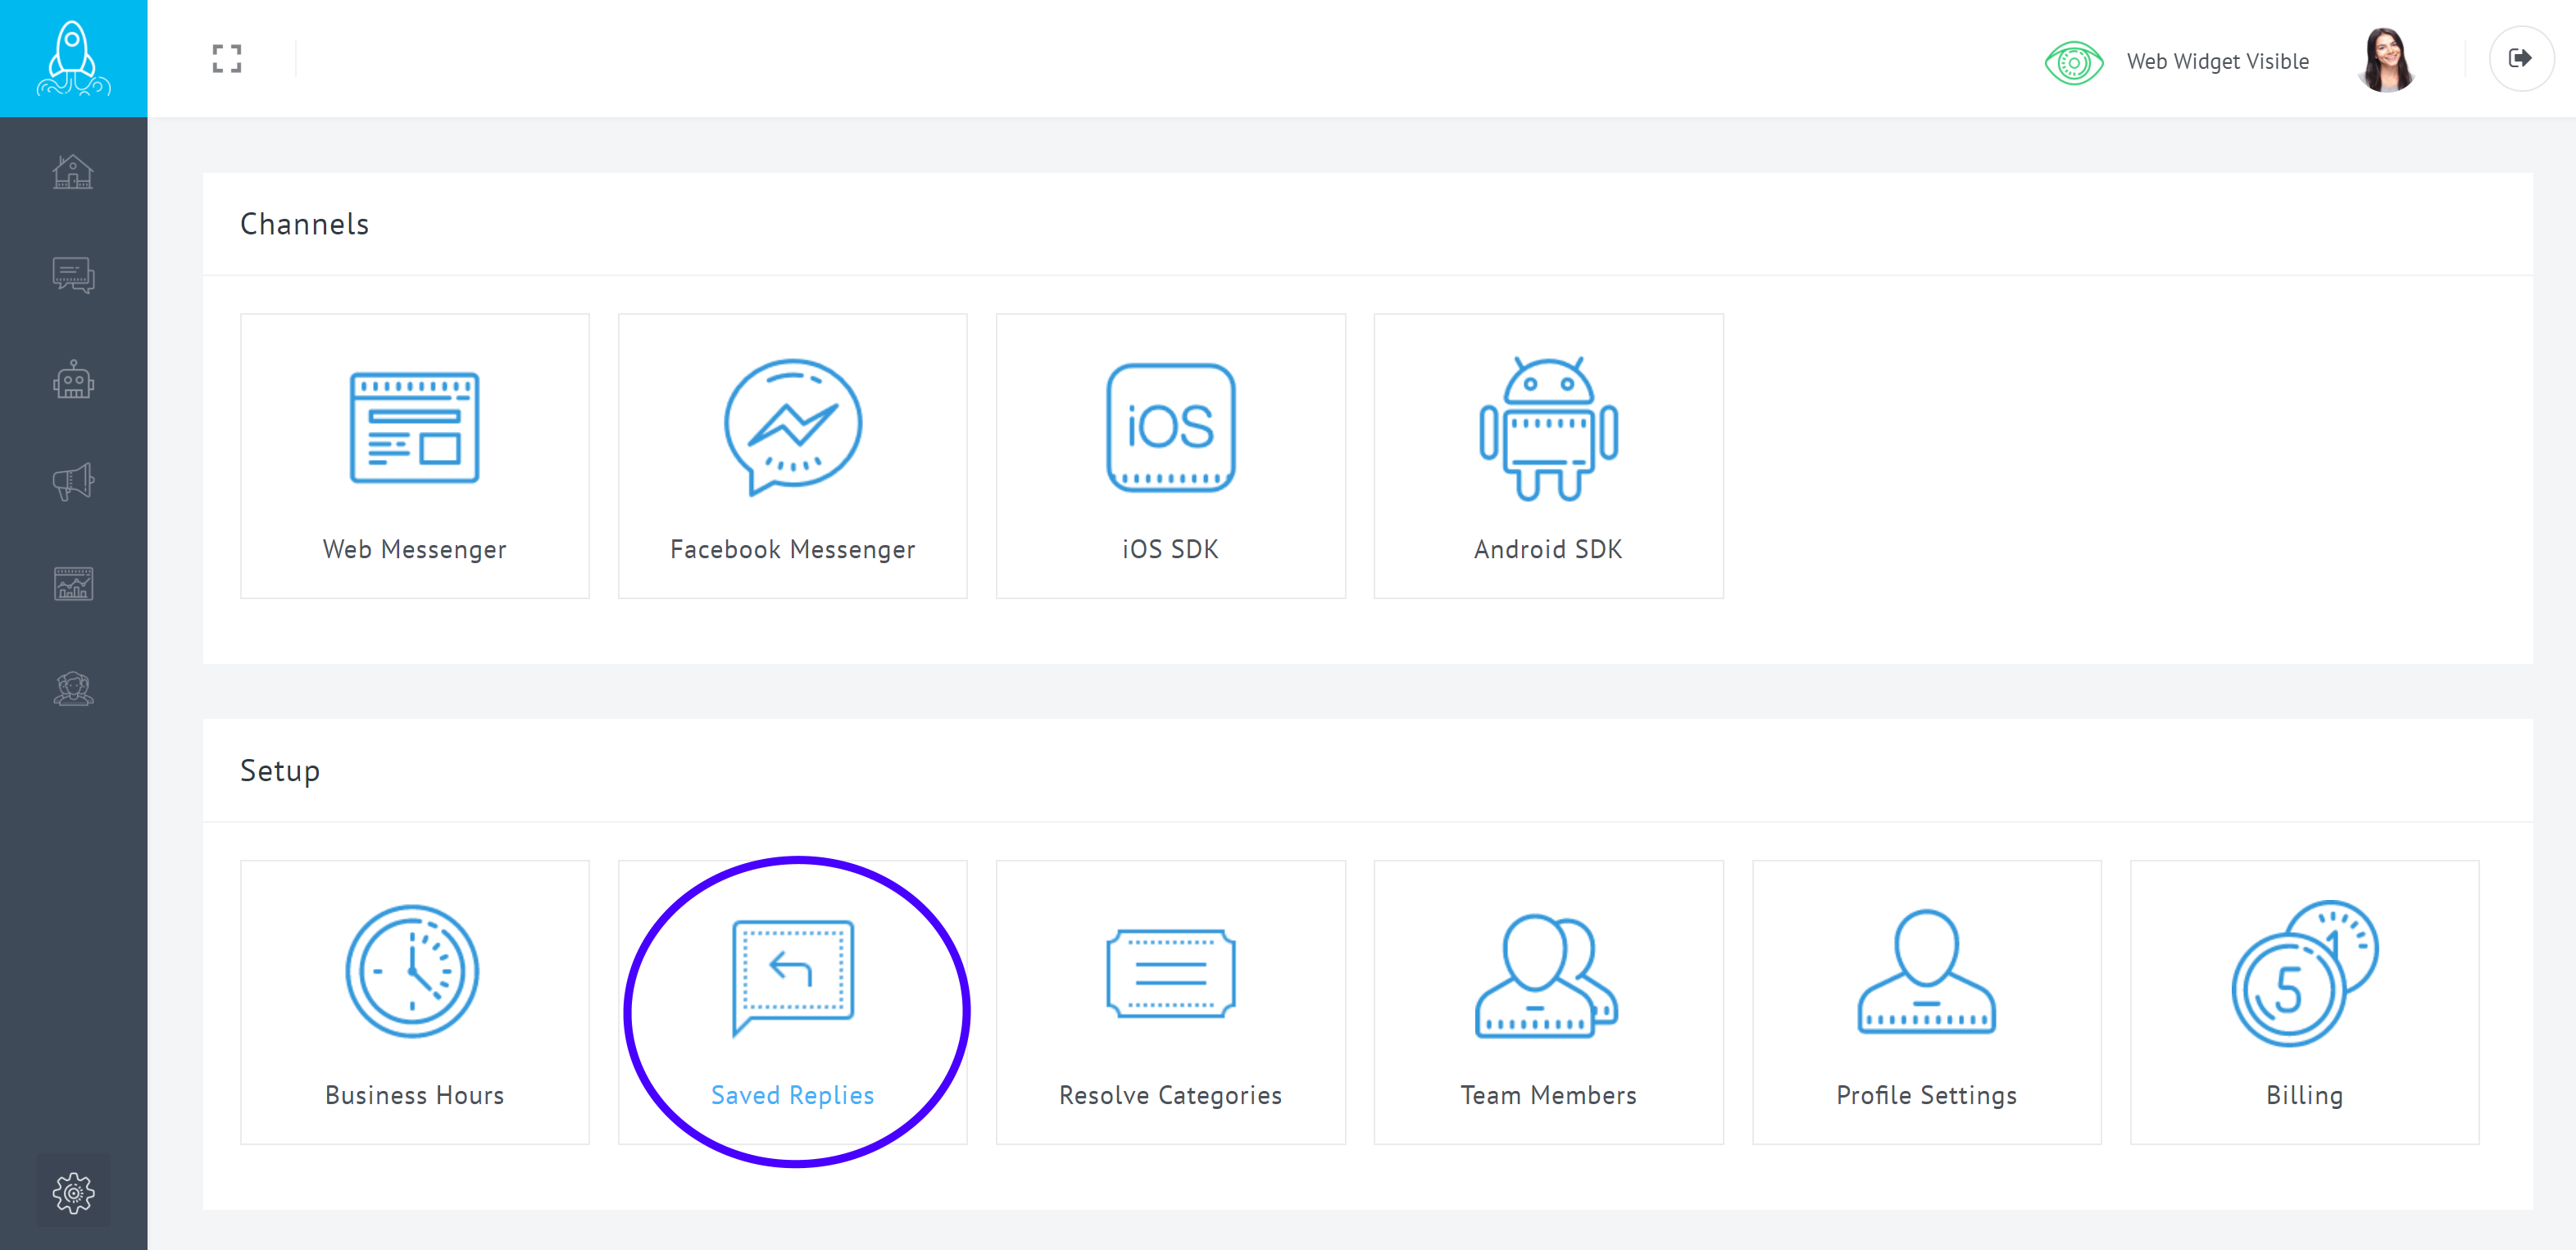
Task: Open Resolve Categories setup tile
Action: click(x=1170, y=1002)
